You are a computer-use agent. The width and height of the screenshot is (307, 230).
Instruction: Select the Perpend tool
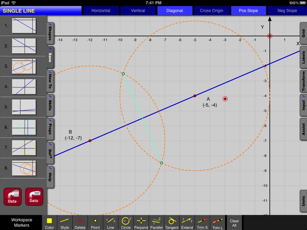click(x=141, y=223)
